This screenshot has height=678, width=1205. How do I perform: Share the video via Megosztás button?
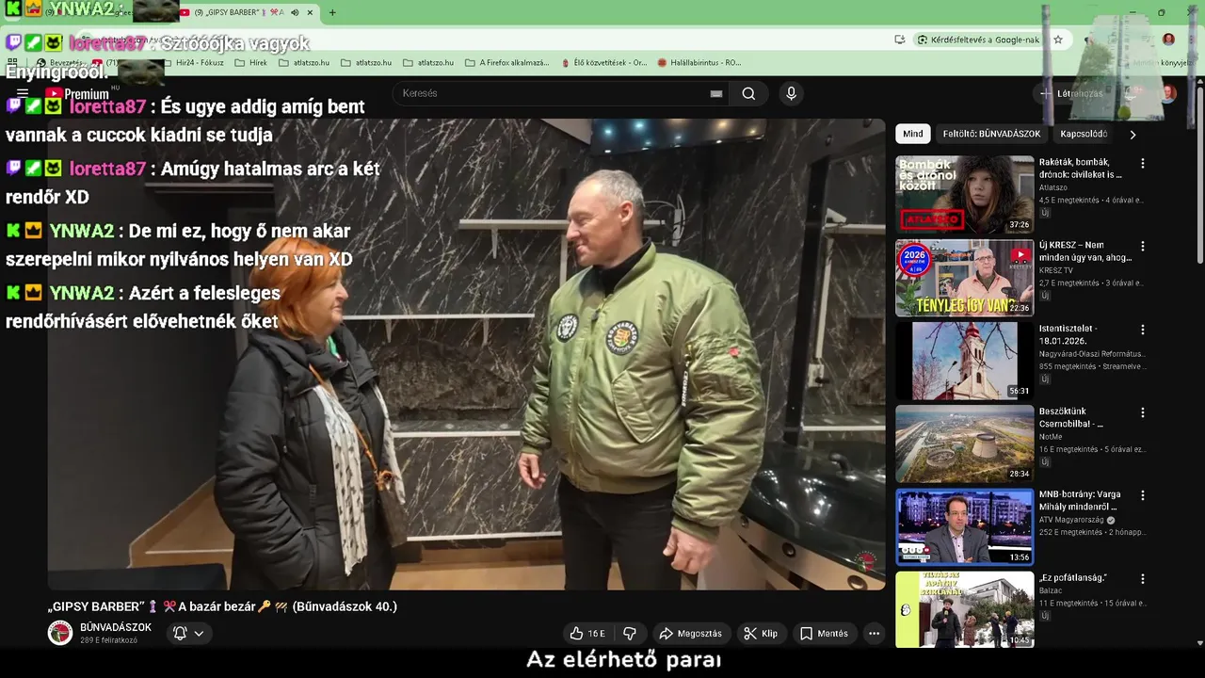(690, 634)
